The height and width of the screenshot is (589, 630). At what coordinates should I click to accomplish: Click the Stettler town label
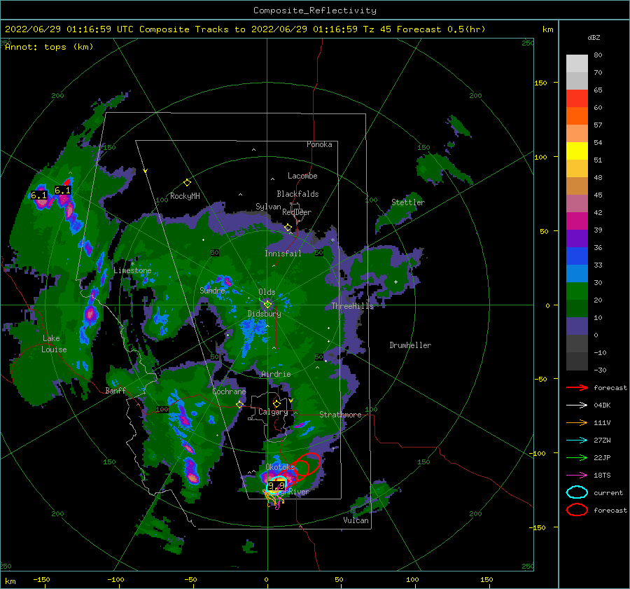pyautogui.click(x=408, y=202)
